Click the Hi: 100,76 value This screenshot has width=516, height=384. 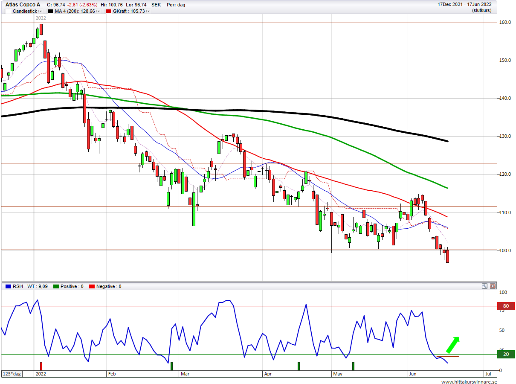[x=112, y=5]
